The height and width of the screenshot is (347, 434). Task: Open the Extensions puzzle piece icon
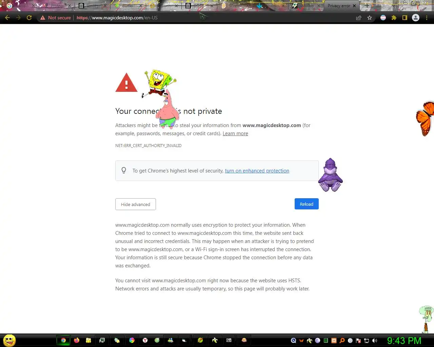(394, 18)
